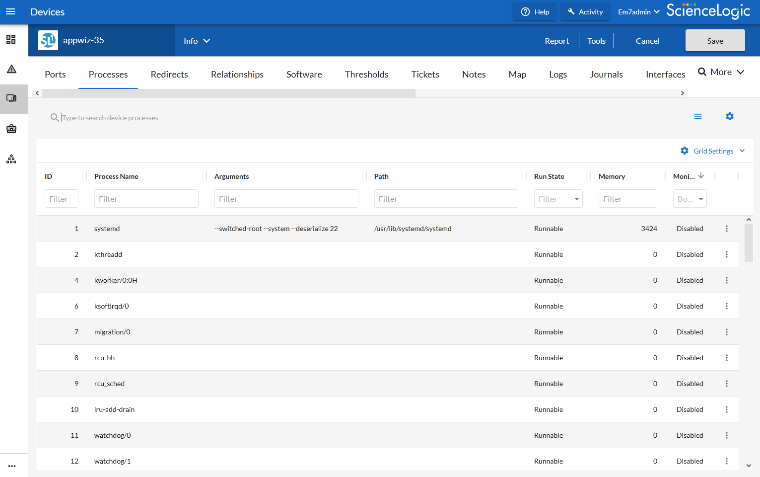This screenshot has width=760, height=477.
Task: Open the Run State filter dropdown
Action: (x=558, y=199)
